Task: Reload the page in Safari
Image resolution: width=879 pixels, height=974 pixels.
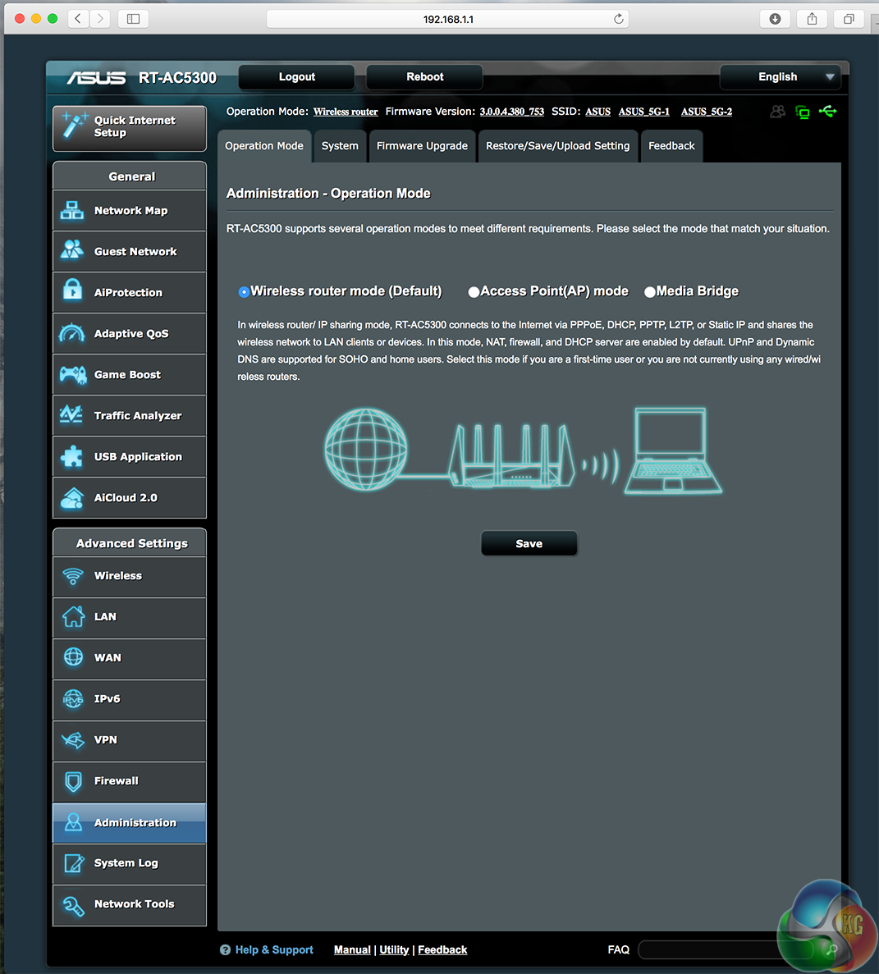Action: click(619, 19)
